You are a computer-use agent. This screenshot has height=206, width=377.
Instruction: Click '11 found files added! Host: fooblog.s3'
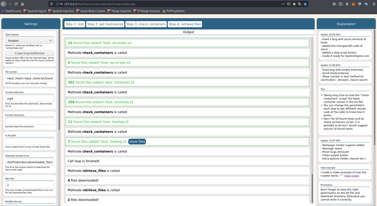187,122
